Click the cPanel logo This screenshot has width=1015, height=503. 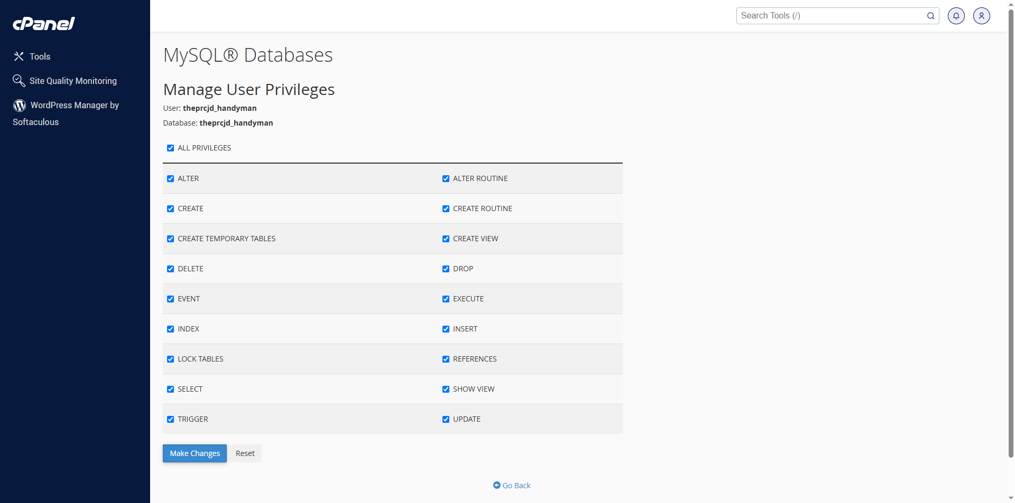tap(44, 24)
